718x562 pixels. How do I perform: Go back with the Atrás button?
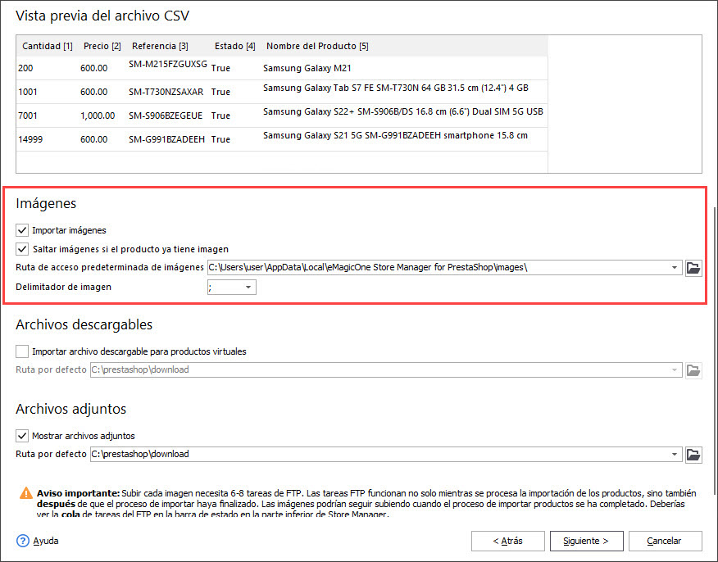[x=508, y=541]
